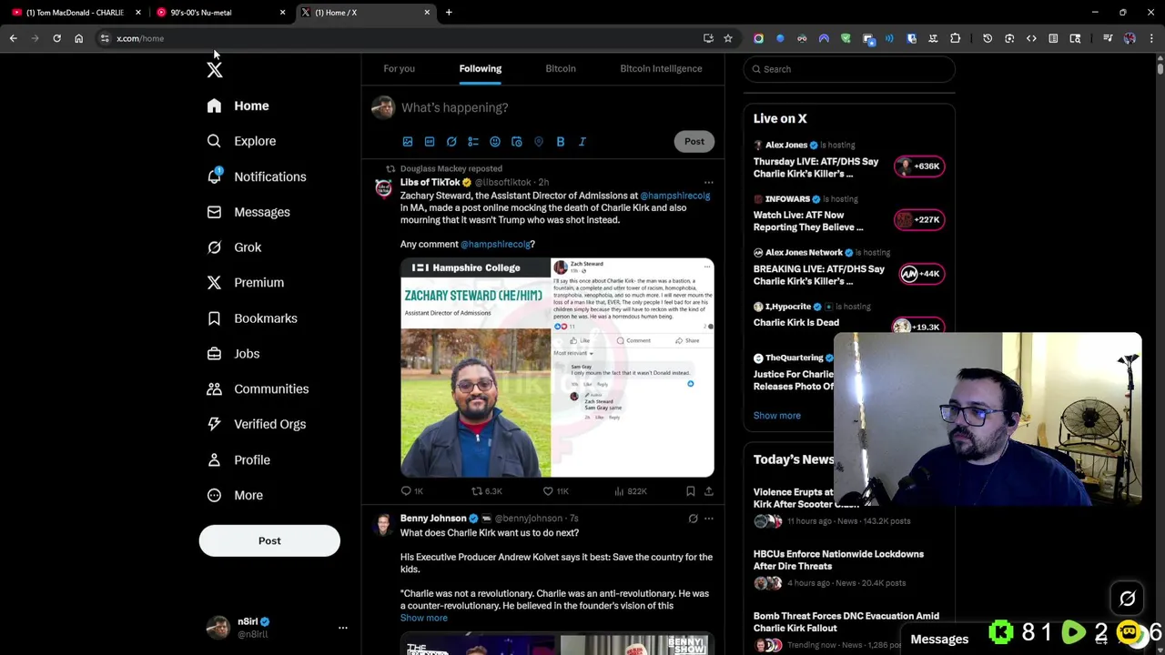Image resolution: width=1165 pixels, height=655 pixels.
Task: Switch to 90's-00's Nu-metal tab
Action: (x=218, y=13)
